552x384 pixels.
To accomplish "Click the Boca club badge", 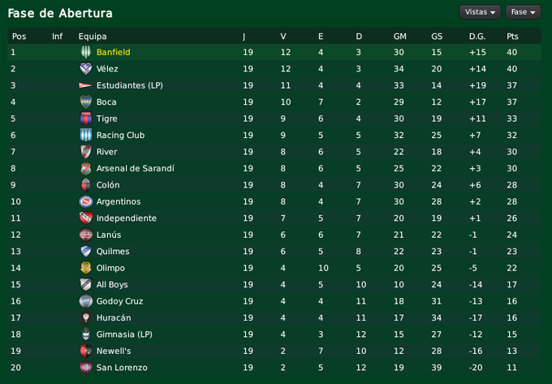I will 85,102.
